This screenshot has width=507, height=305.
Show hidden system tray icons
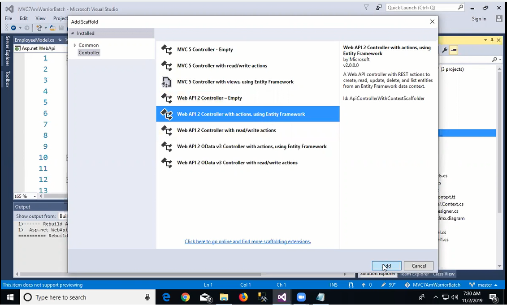click(436, 297)
